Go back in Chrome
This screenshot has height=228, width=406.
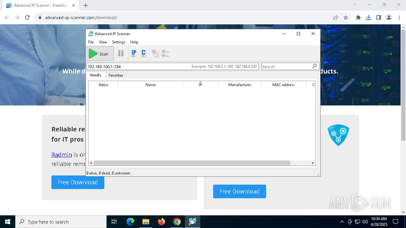(x=7, y=17)
